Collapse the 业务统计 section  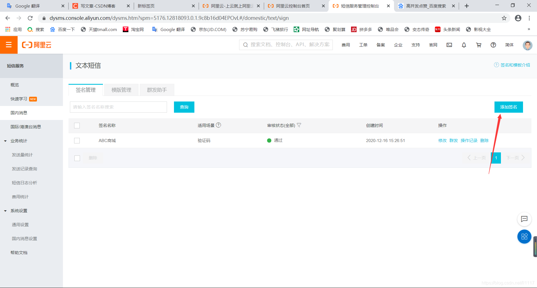tap(5, 141)
